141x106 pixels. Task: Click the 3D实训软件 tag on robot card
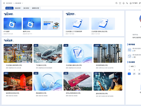click(8, 45)
